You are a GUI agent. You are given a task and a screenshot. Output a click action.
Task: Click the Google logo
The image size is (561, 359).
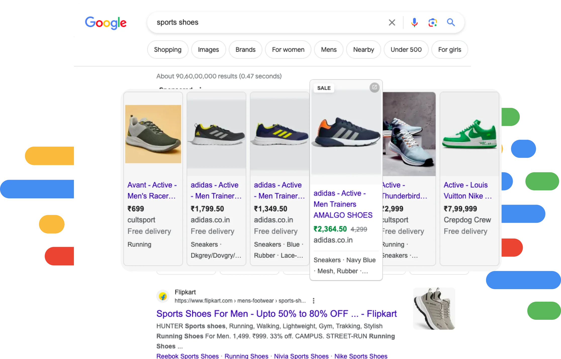point(106,23)
